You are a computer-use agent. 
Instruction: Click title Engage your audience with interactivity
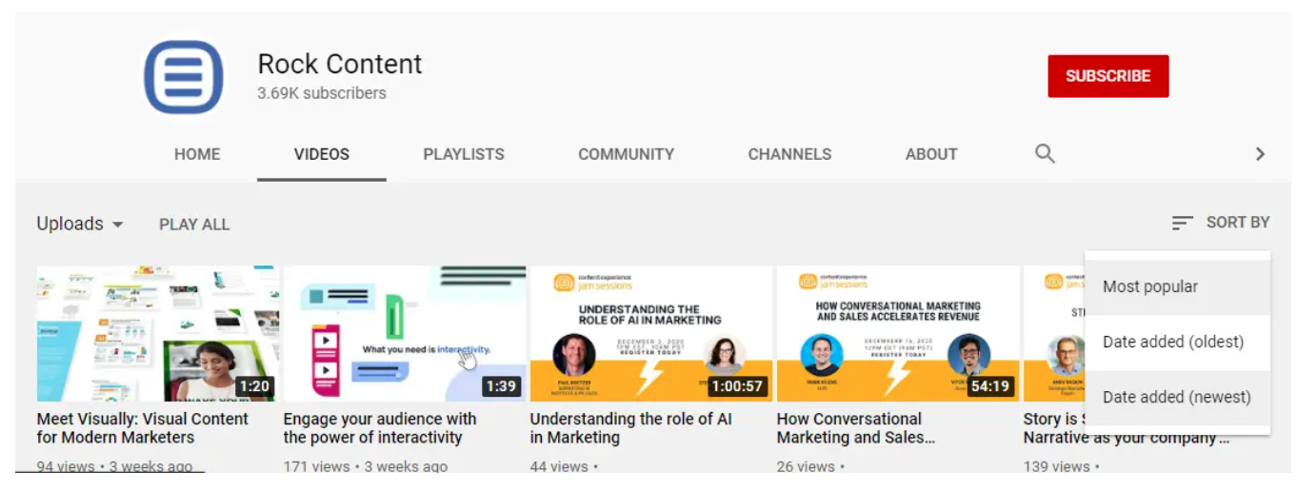pos(380,428)
